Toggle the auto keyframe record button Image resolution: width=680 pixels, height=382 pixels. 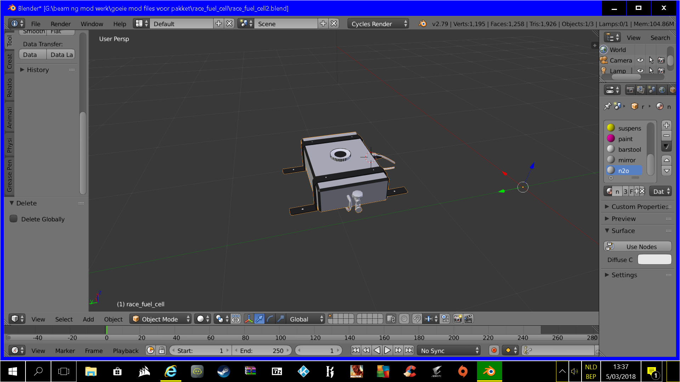[494, 351]
